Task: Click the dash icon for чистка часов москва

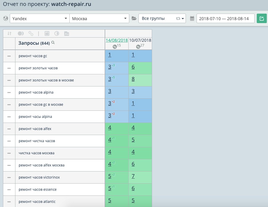Action: pos(9,153)
